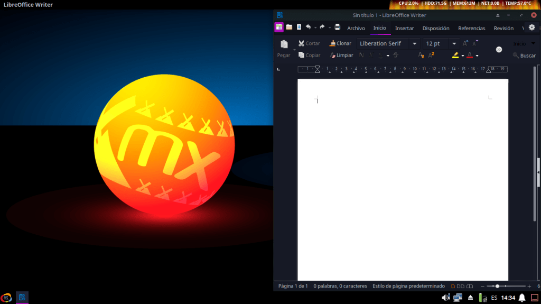Click the Buscar search button

(524, 55)
